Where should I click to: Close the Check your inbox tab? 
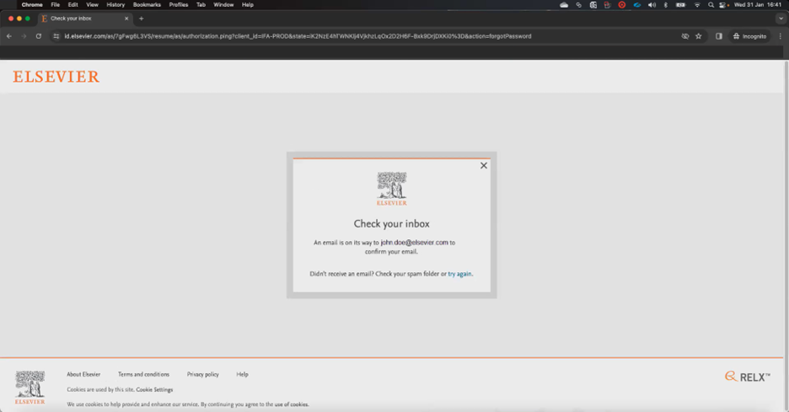click(126, 19)
